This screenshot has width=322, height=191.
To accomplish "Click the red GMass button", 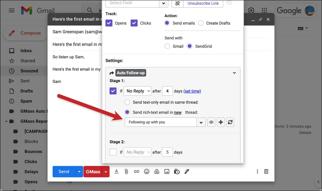I will [93, 172].
